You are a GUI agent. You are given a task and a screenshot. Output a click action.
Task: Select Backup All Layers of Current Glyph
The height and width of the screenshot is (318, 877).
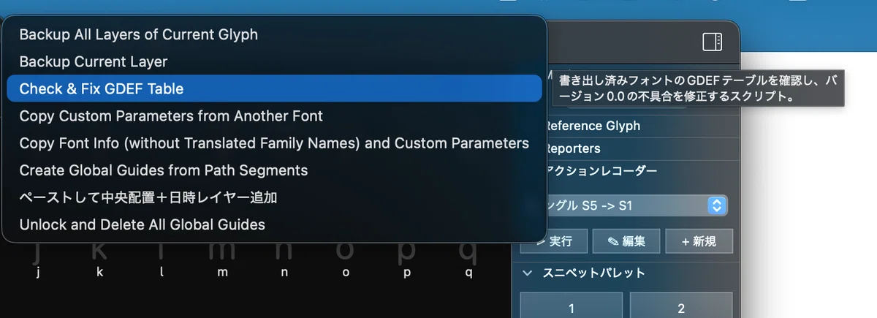click(x=274, y=34)
